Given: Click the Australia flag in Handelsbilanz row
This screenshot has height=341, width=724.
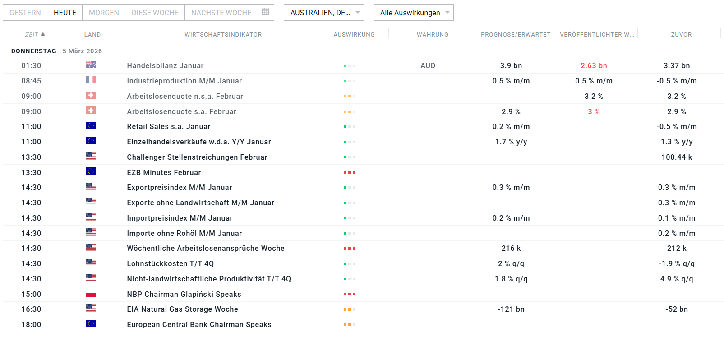Looking at the screenshot, I should [x=91, y=65].
